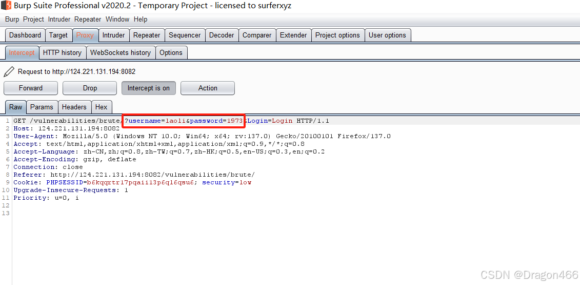Screen dimensions: 580x285
Task: Select the Proxy tab
Action: tap(85, 35)
